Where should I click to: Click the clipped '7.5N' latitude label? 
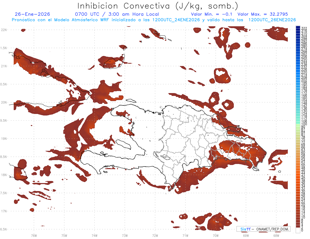(4, 193)
